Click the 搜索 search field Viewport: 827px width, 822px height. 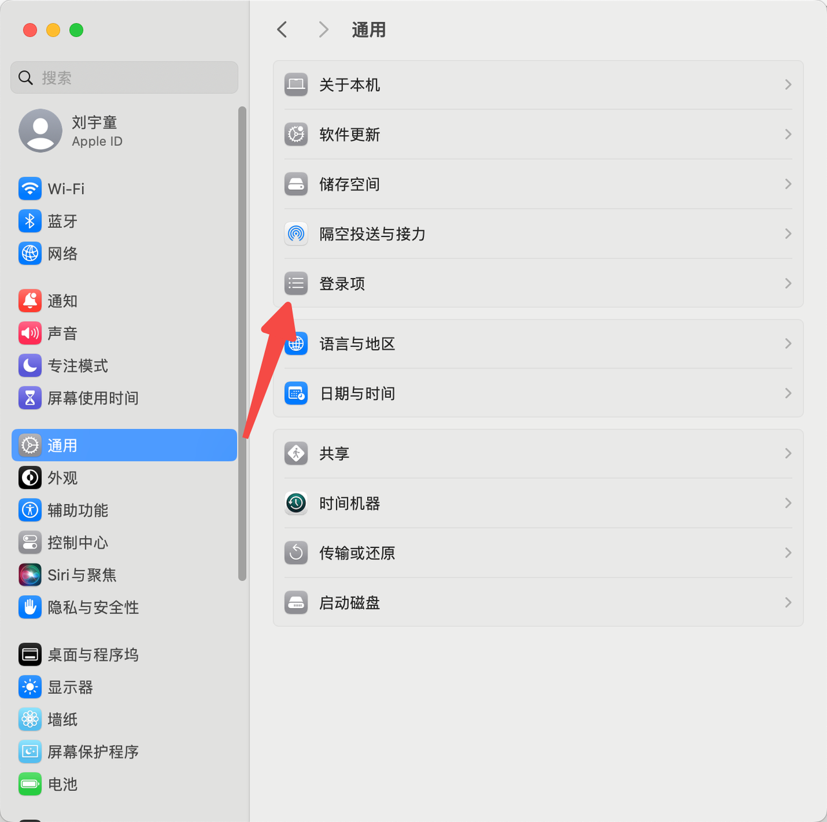point(124,78)
